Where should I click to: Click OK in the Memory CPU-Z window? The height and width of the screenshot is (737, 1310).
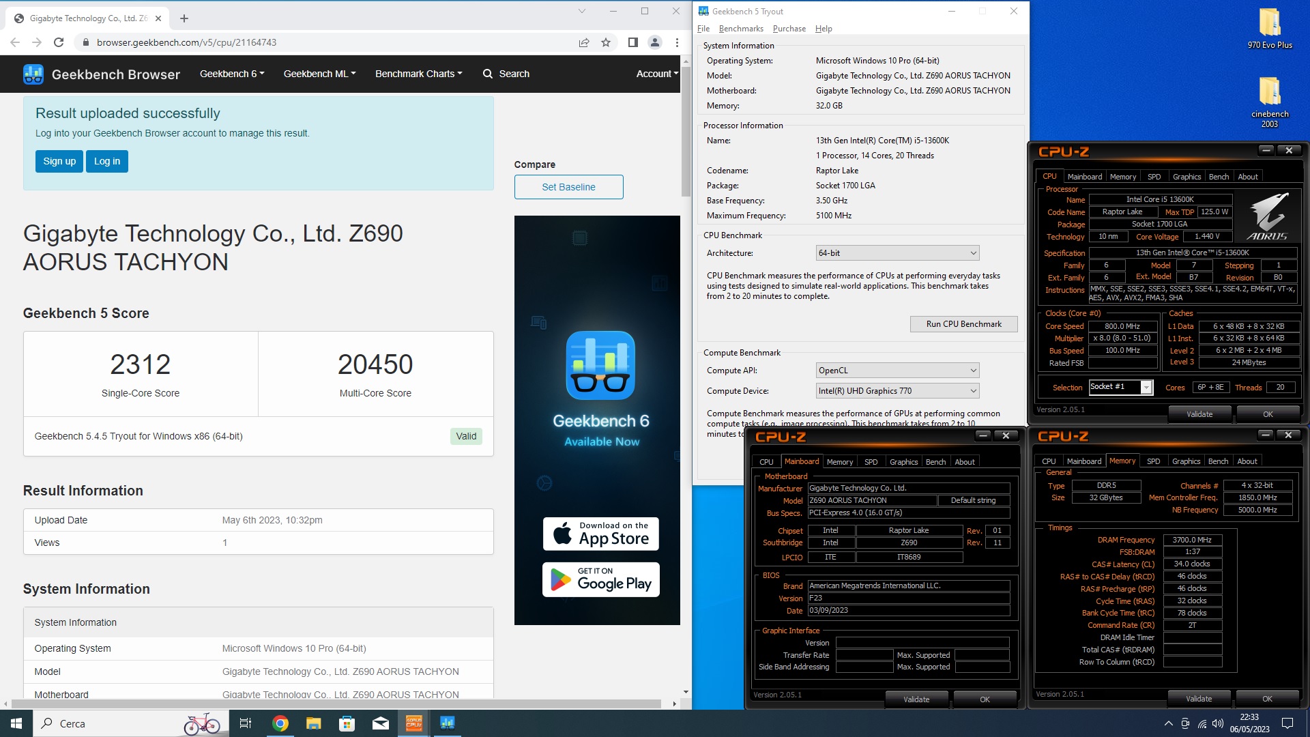click(1266, 699)
